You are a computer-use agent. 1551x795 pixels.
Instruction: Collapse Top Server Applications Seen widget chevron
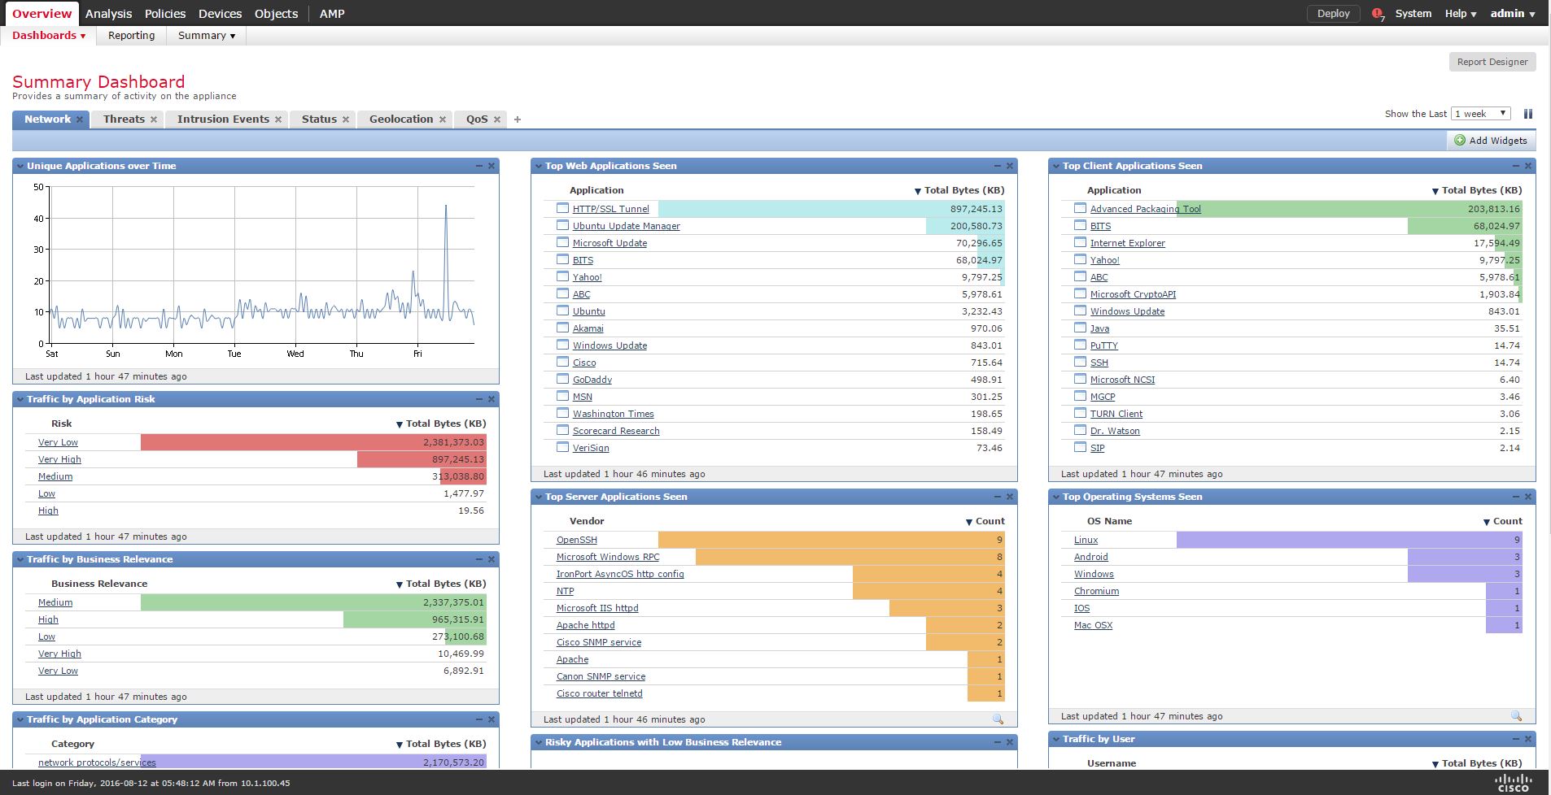tap(539, 497)
